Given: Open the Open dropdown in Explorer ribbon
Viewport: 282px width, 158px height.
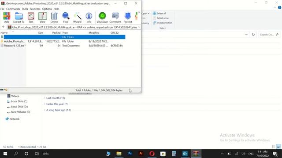Looking at the screenshot, I should [145, 14].
